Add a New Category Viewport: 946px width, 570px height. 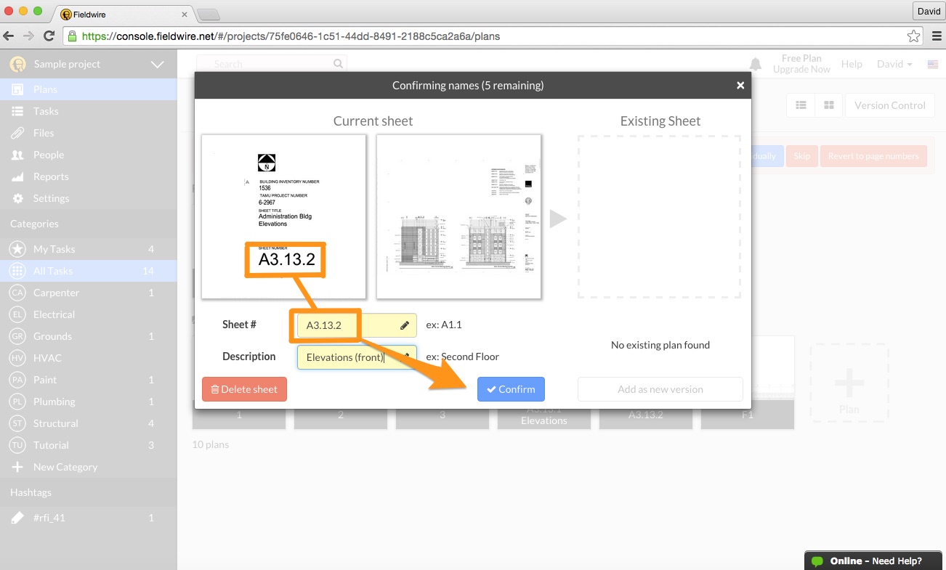click(x=88, y=467)
